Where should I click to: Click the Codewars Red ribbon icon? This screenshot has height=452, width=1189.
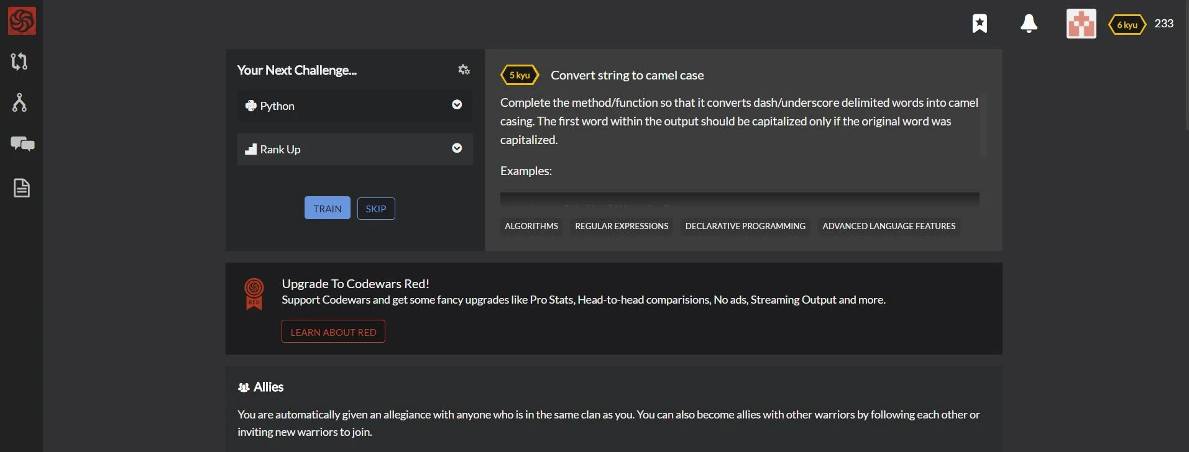(x=254, y=294)
